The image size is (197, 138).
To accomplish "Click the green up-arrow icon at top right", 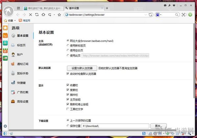I will (190, 15).
